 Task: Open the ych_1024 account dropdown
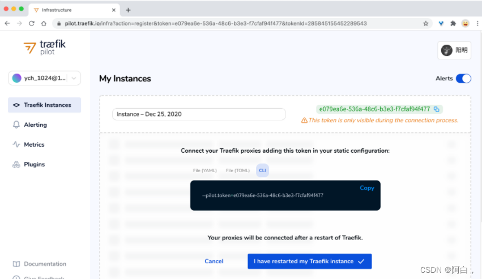tap(44, 78)
